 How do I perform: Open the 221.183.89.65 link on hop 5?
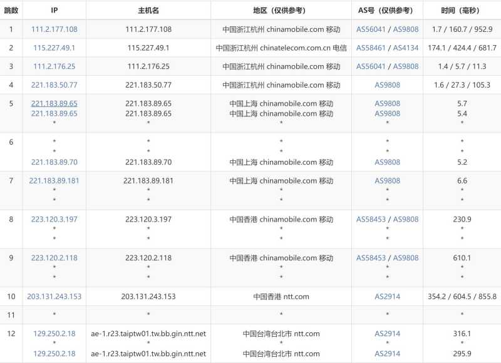tap(54, 103)
